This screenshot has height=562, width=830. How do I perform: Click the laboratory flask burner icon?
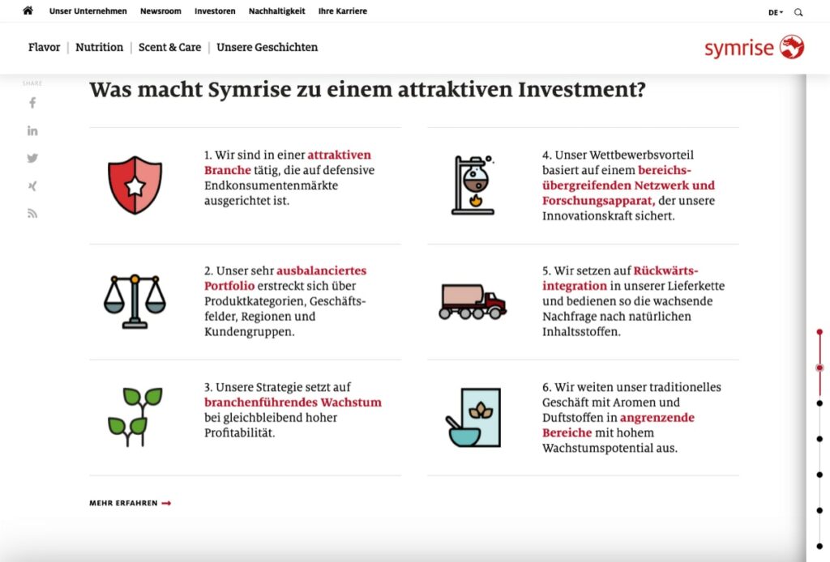click(473, 185)
